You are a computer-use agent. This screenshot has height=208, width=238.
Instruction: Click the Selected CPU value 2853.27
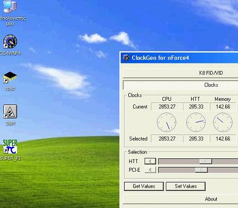pyautogui.click(x=167, y=139)
